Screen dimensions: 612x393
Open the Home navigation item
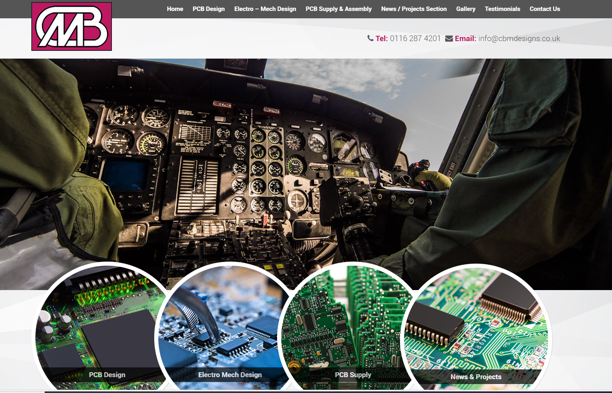(x=175, y=9)
